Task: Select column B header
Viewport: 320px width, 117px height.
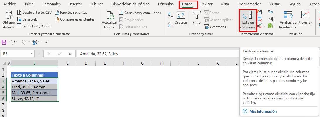Action: tap(35, 63)
